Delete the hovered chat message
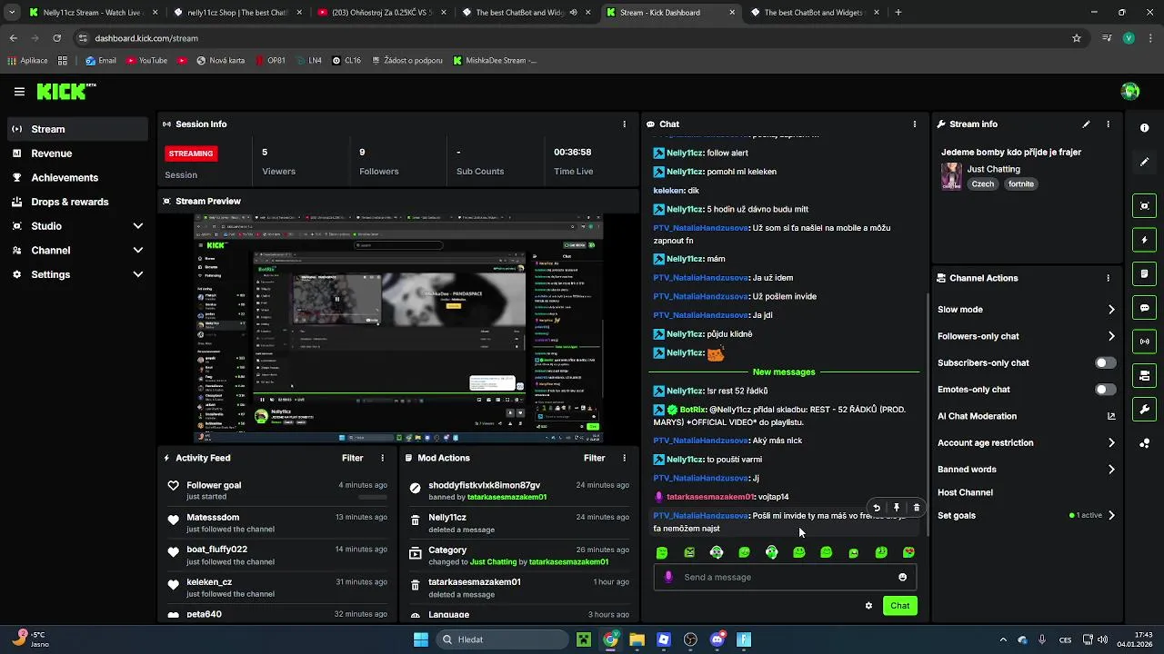 point(916,509)
